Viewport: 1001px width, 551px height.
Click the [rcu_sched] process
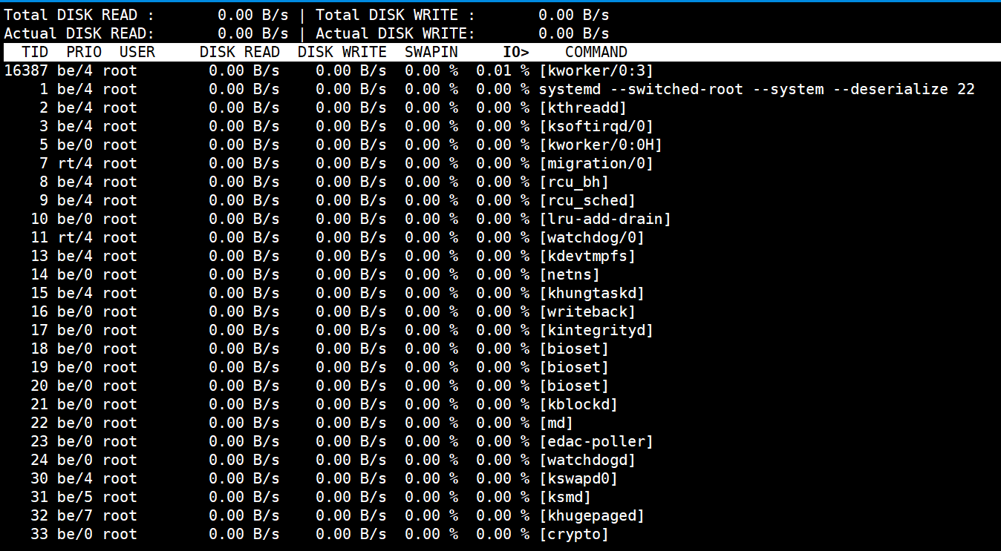tap(587, 200)
